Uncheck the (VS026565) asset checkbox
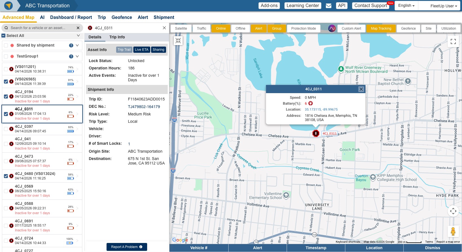 coord(6,82)
